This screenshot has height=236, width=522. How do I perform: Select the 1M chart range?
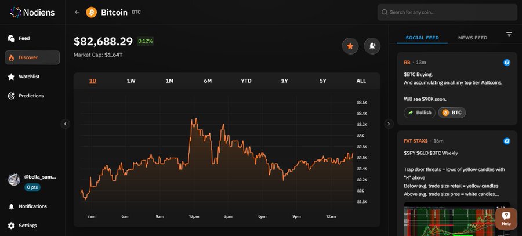coord(169,81)
